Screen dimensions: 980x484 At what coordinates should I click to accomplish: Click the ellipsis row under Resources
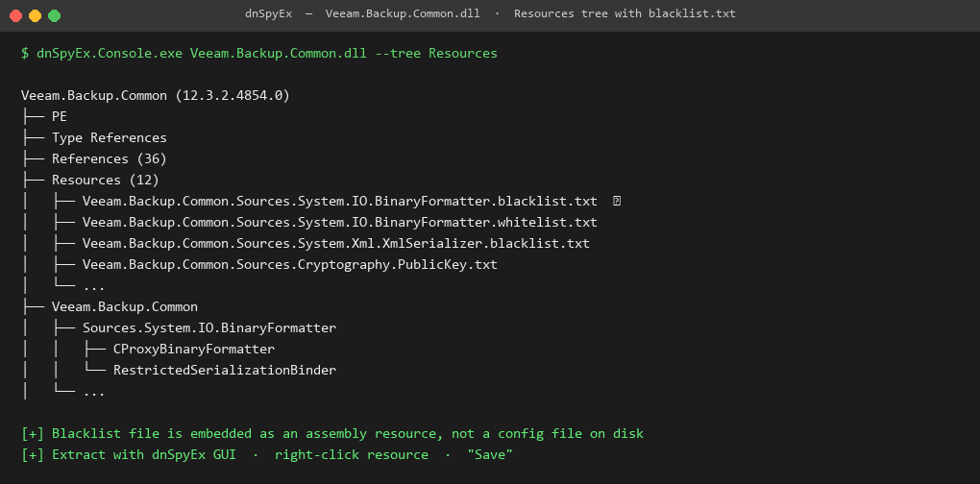click(94, 286)
